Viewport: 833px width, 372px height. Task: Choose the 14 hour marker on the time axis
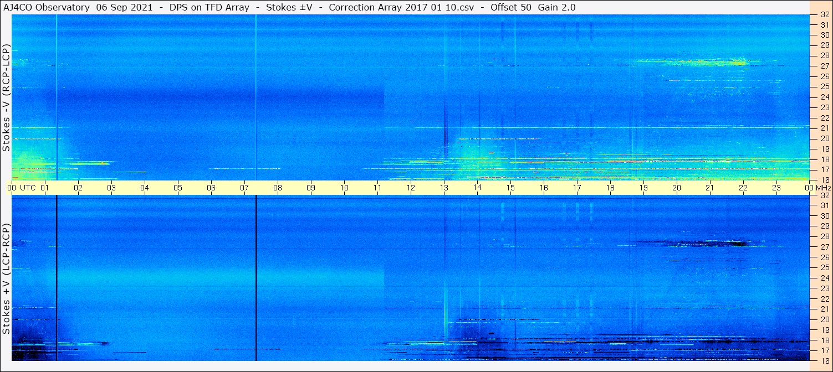point(477,188)
